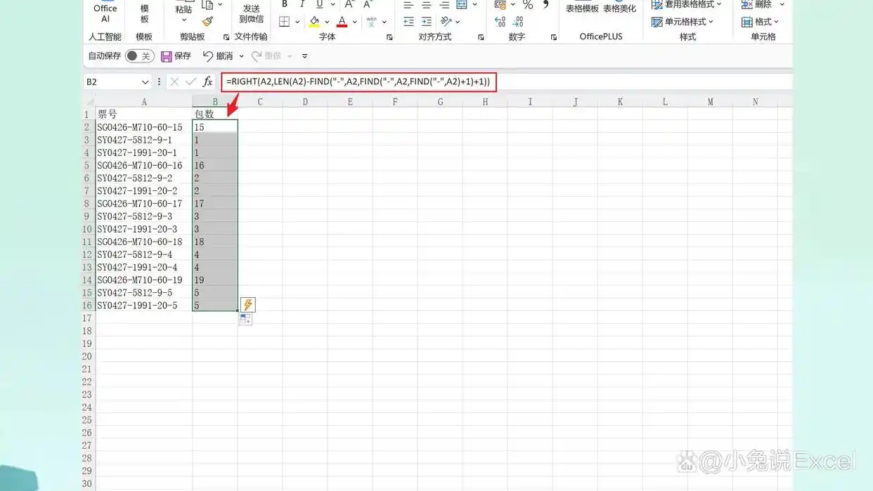The image size is (873, 491).
Task: Expand the Name Box dropdown
Action: 145,82
